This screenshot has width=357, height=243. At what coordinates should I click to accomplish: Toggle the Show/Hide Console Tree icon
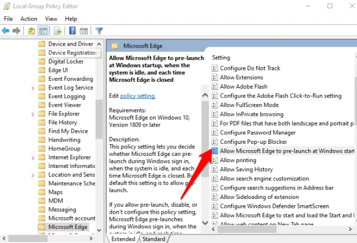tap(44, 30)
